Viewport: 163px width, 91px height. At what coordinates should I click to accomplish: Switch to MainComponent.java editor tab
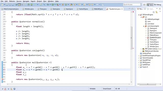10,9
